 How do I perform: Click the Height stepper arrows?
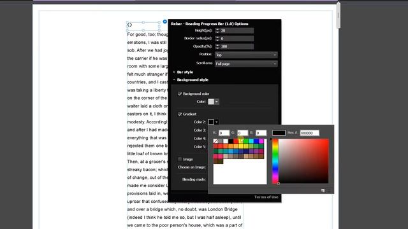217,31
